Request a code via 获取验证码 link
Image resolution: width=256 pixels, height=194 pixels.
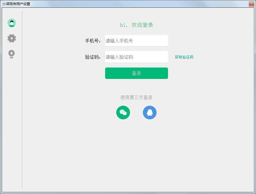[184, 57]
